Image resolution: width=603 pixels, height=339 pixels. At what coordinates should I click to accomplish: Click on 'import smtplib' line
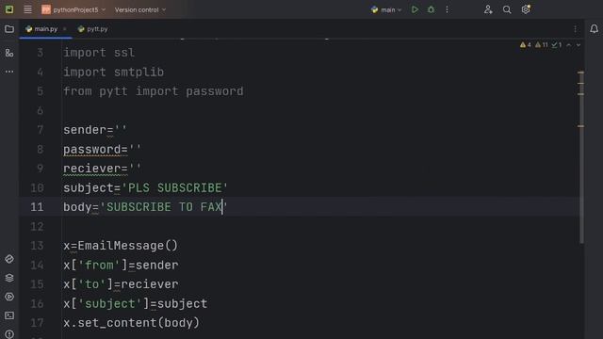tap(114, 72)
